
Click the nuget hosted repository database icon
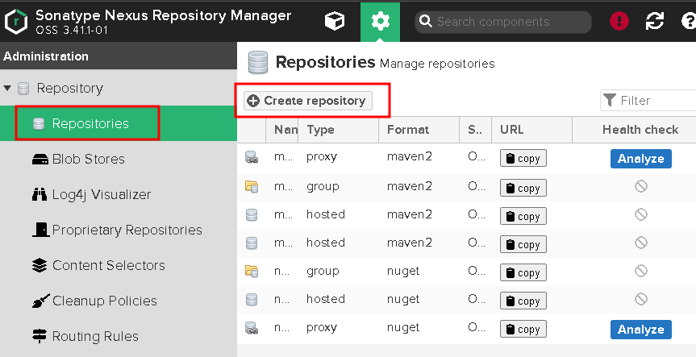click(252, 299)
